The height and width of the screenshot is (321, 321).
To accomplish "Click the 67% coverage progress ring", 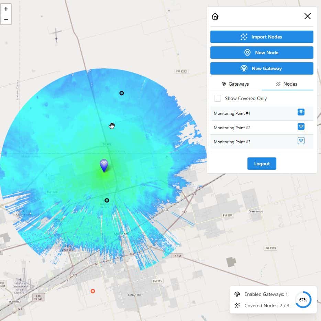I will coord(303,300).
